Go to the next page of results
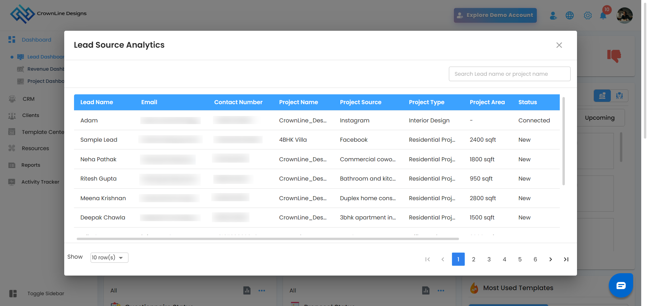The width and height of the screenshot is (649, 306). click(x=551, y=259)
